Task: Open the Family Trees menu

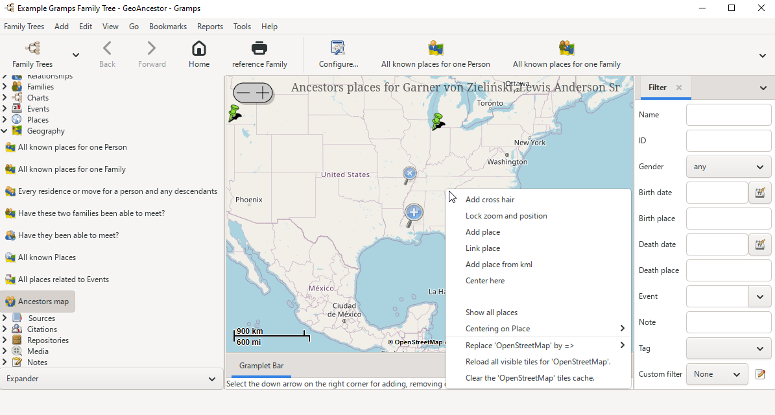Action: [24, 26]
